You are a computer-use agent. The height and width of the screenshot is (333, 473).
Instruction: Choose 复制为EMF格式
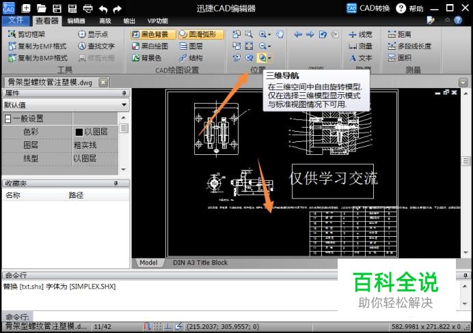(x=38, y=46)
